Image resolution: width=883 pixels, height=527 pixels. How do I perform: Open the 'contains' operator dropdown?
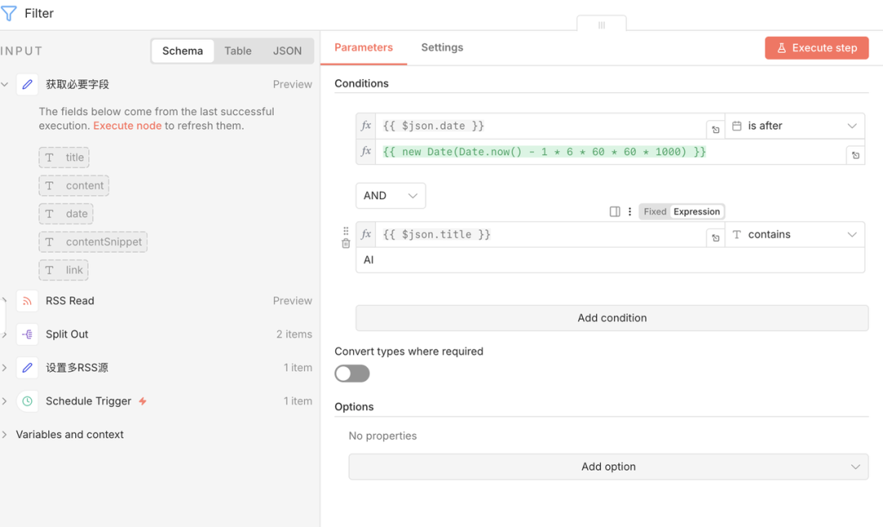click(x=794, y=234)
